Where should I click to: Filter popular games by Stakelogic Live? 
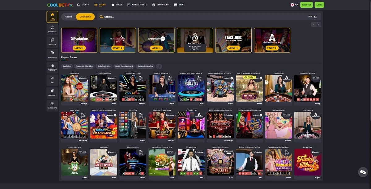tap(104, 66)
